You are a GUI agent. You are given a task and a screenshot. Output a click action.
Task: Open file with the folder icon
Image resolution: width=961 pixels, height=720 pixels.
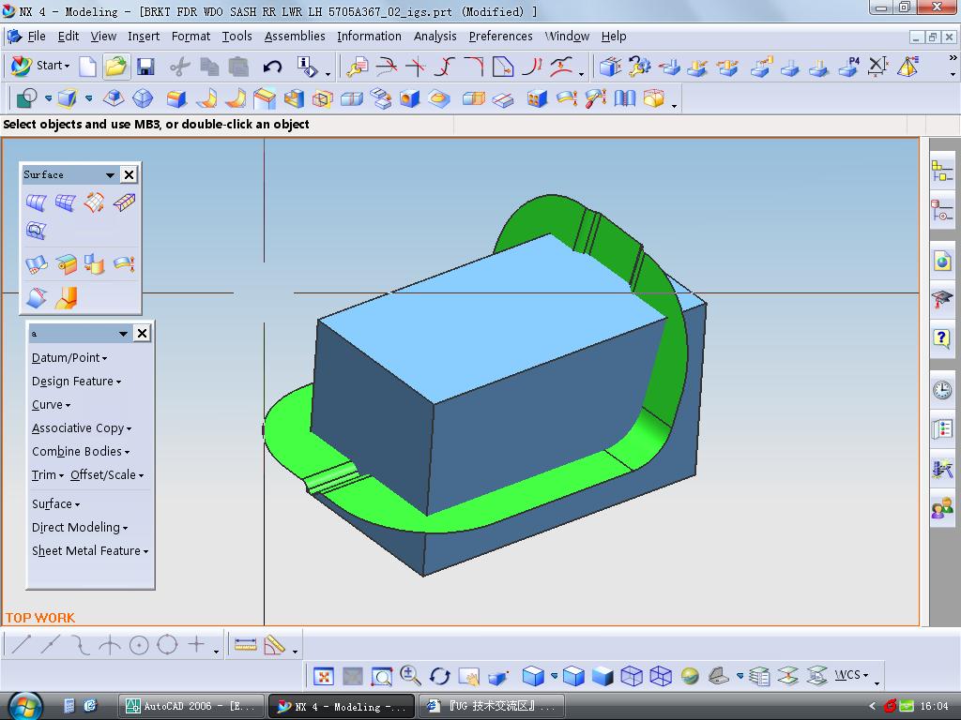(x=115, y=67)
